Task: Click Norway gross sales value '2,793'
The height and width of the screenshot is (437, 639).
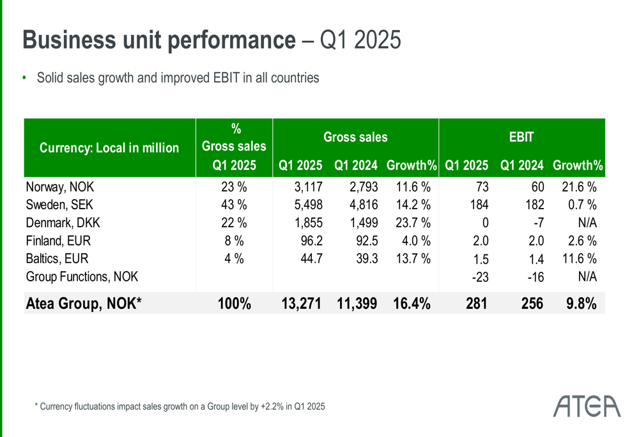Action: [x=364, y=187]
